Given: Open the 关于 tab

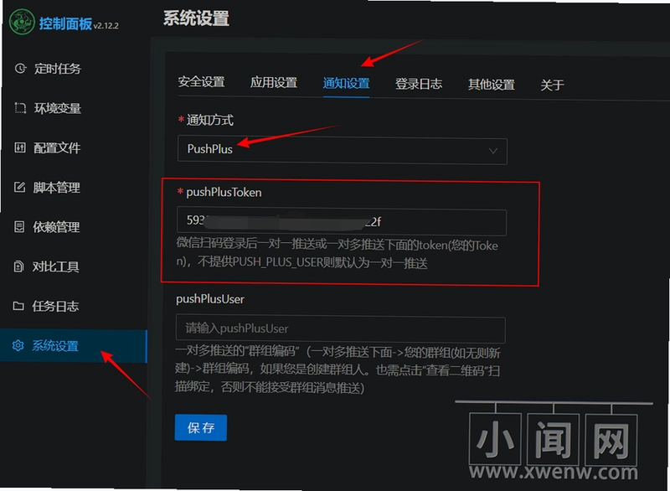Looking at the screenshot, I should coord(552,85).
